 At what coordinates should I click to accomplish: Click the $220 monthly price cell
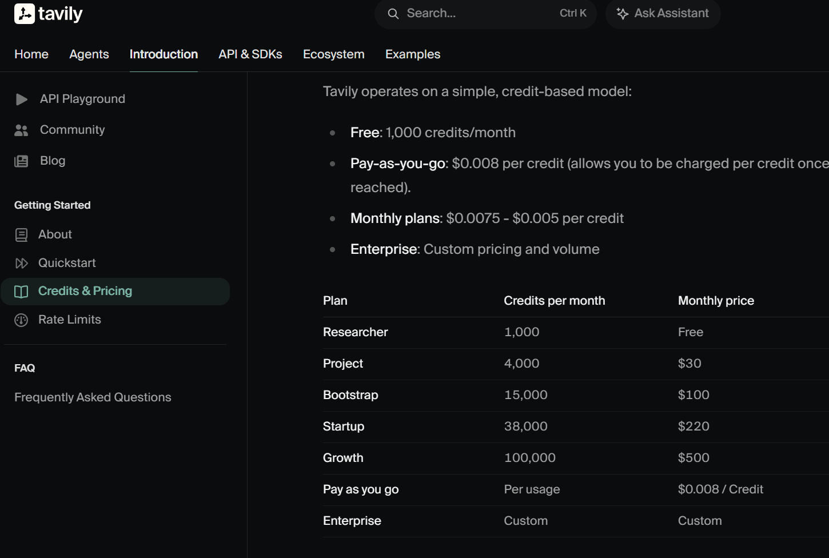[x=694, y=427]
